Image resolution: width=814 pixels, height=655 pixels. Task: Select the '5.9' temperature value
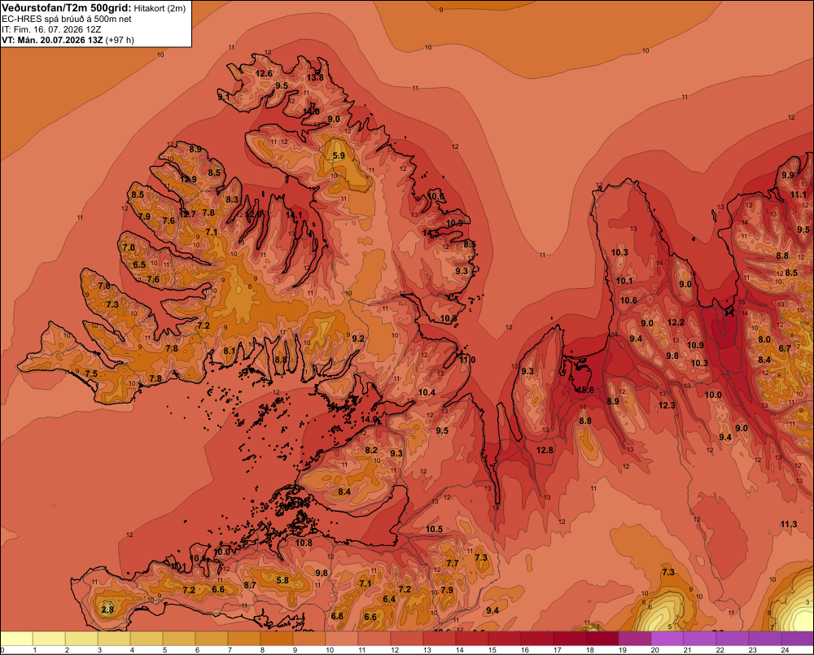(339, 155)
